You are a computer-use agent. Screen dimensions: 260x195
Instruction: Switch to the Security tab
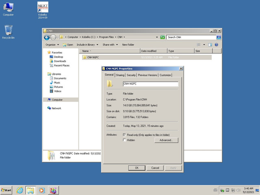click(131, 75)
